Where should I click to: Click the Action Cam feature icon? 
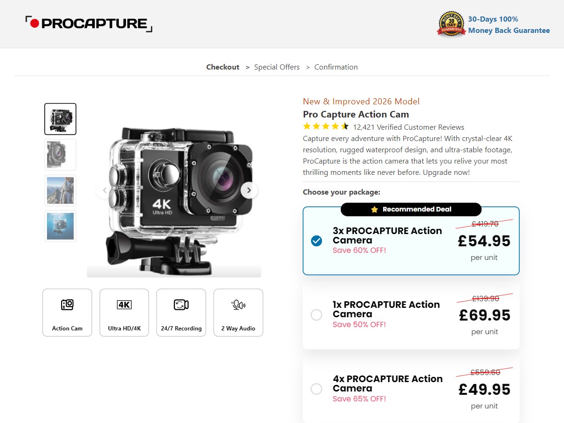click(x=67, y=305)
